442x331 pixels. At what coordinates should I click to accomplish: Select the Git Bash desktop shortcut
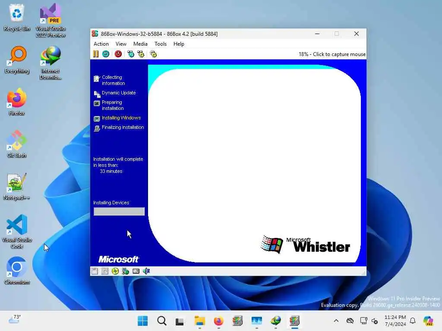click(17, 144)
